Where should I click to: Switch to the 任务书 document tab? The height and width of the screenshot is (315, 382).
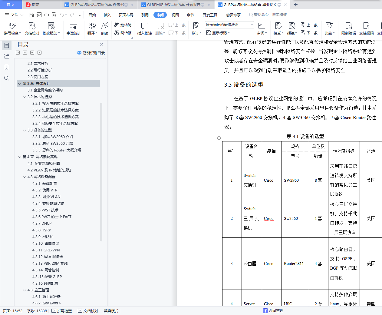point(99,5)
